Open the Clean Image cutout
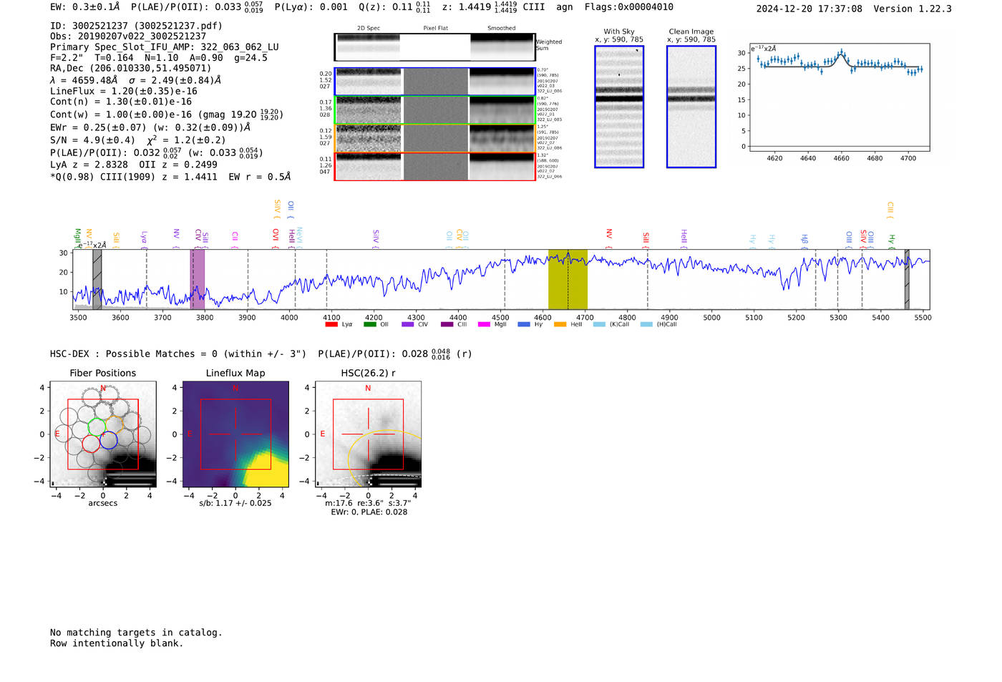Viewport: 1002px width, 682px height. (x=691, y=107)
